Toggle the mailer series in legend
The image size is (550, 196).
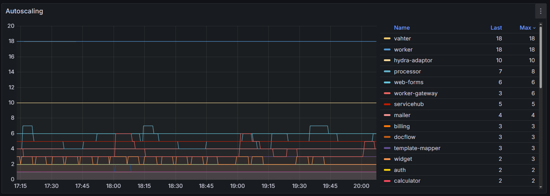402,115
